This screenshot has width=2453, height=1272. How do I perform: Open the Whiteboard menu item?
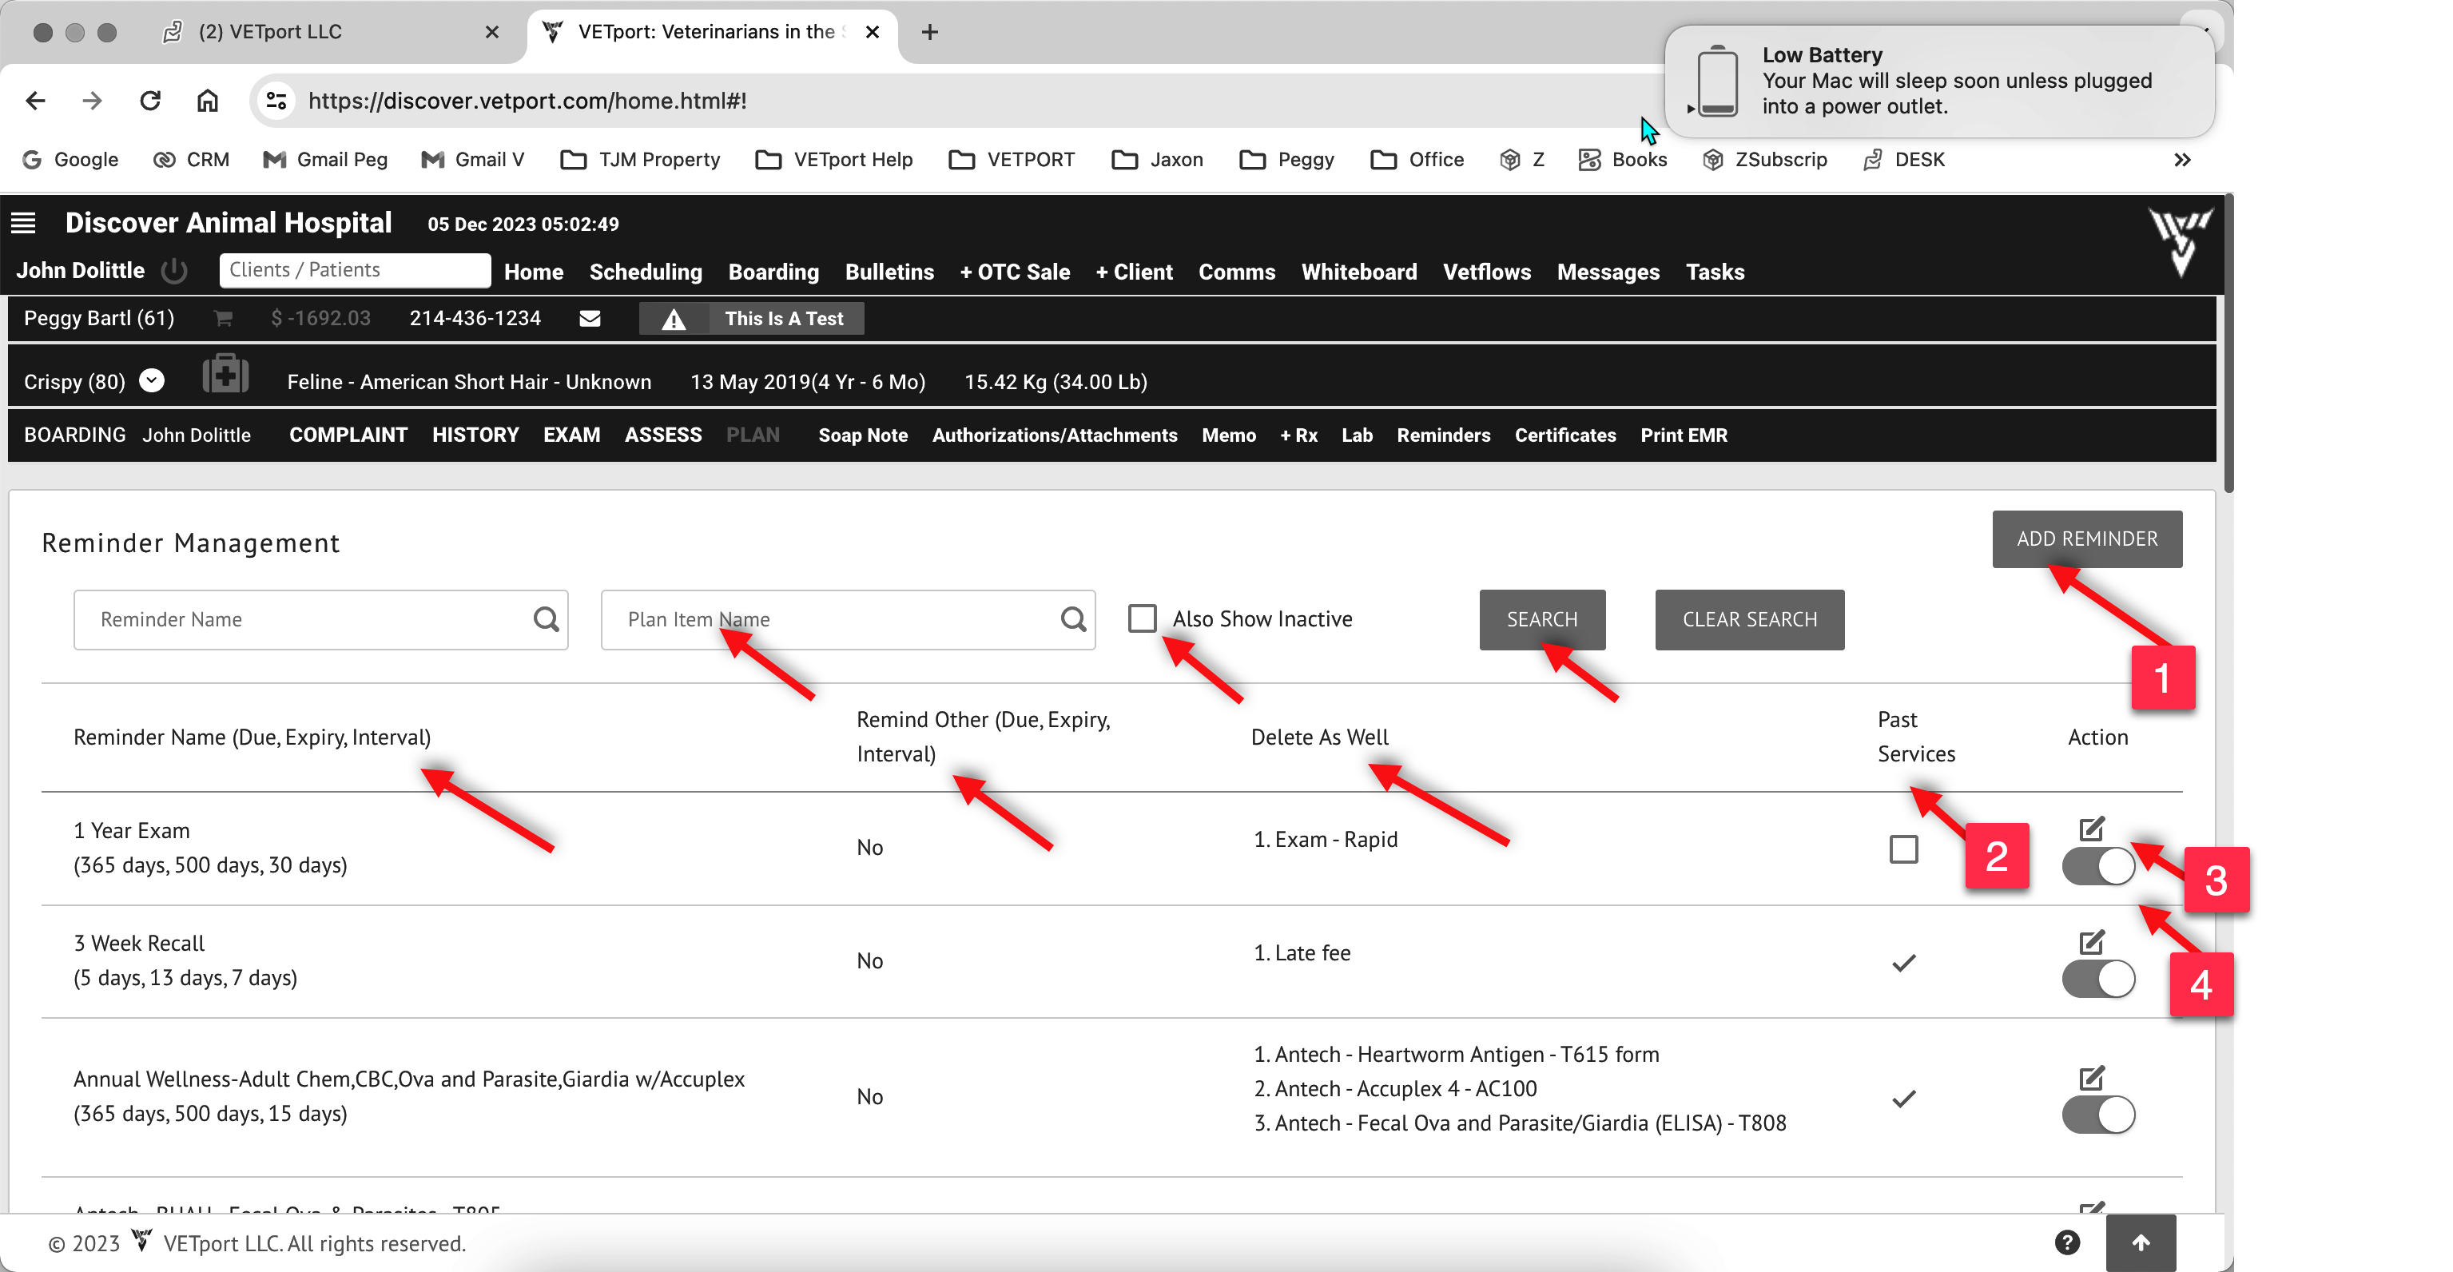pyautogui.click(x=1359, y=272)
